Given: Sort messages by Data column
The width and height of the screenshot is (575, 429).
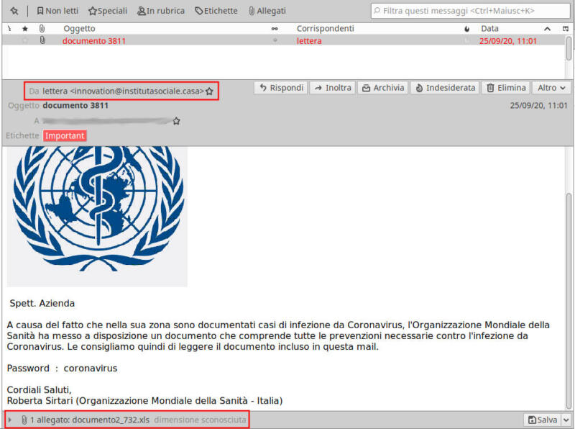Looking at the screenshot, I should coord(489,28).
